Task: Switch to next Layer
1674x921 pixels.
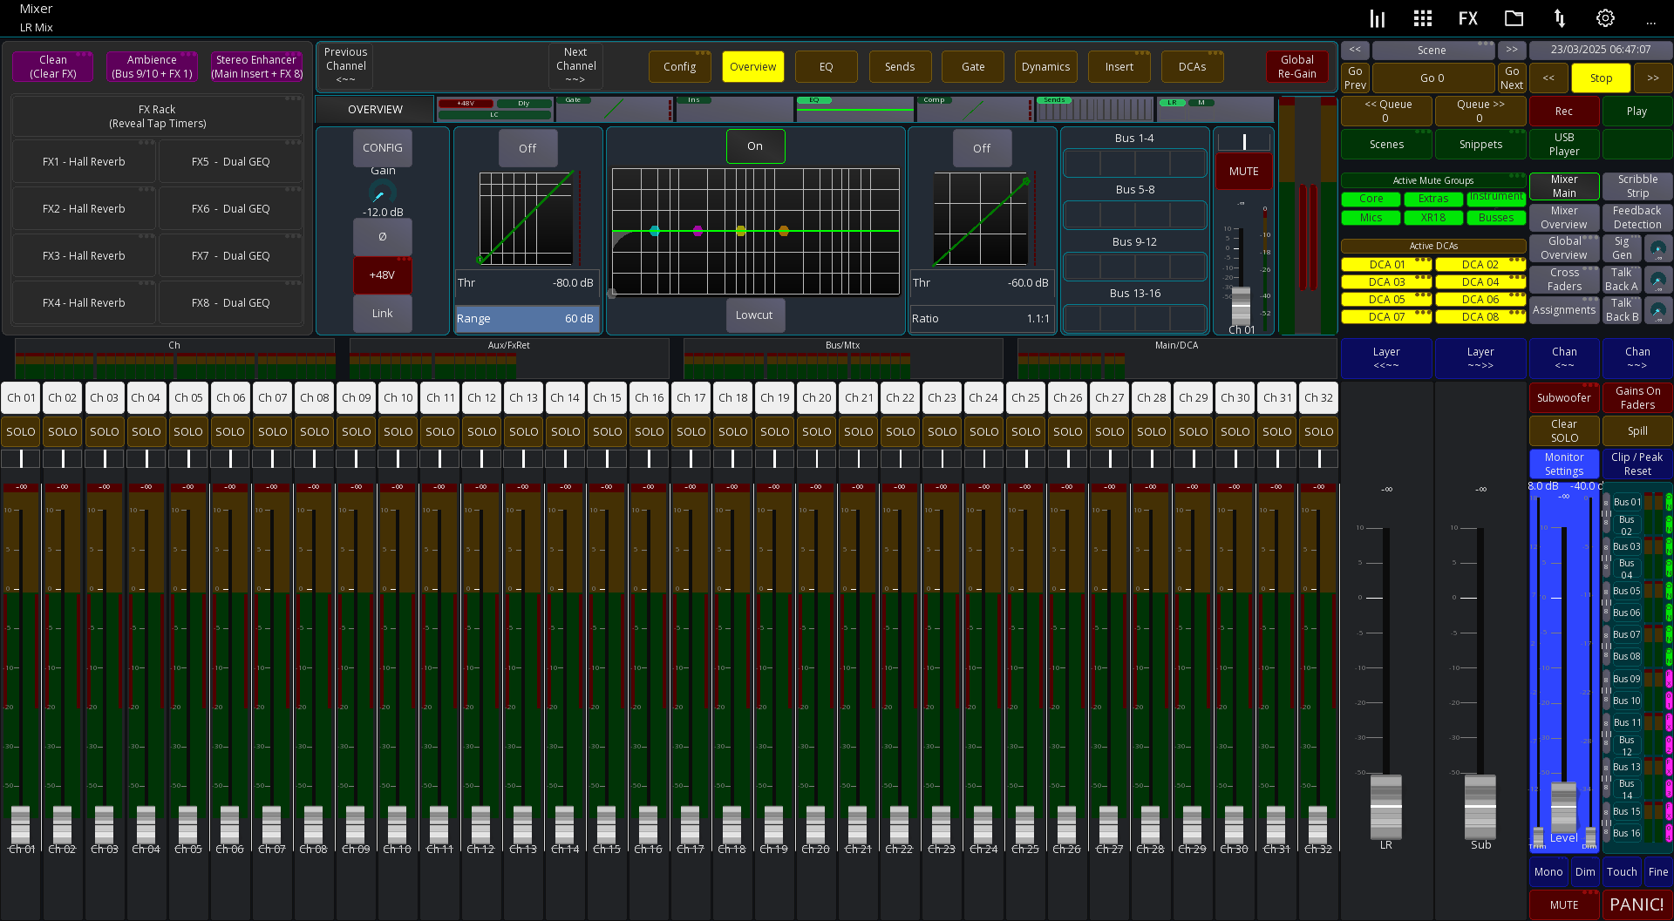Action: point(1480,358)
